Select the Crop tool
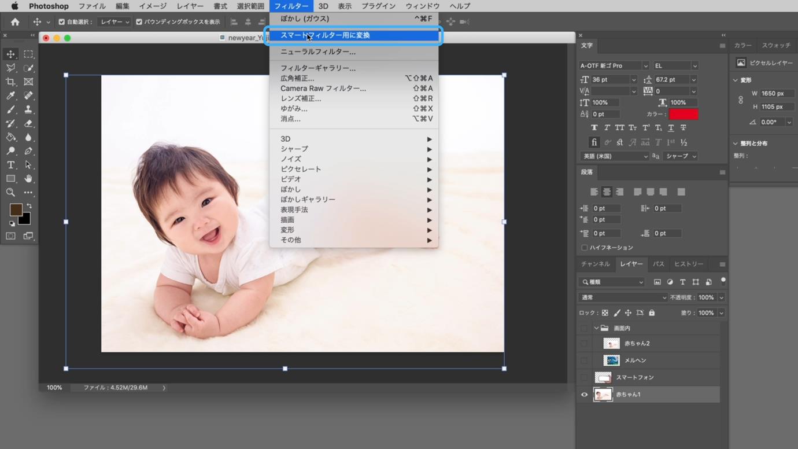This screenshot has width=798, height=449. coord(10,82)
